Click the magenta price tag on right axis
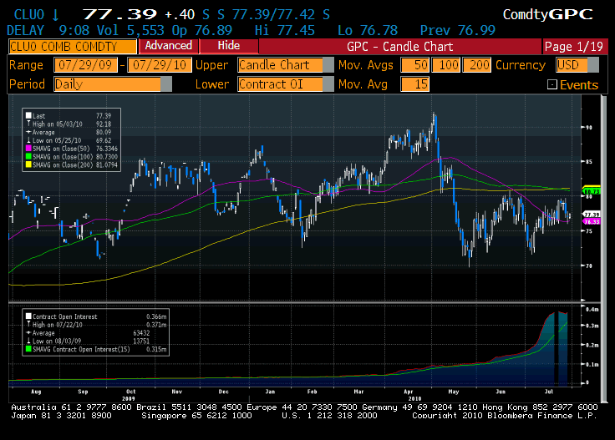Screen dimensions: 615x440 click(592, 222)
